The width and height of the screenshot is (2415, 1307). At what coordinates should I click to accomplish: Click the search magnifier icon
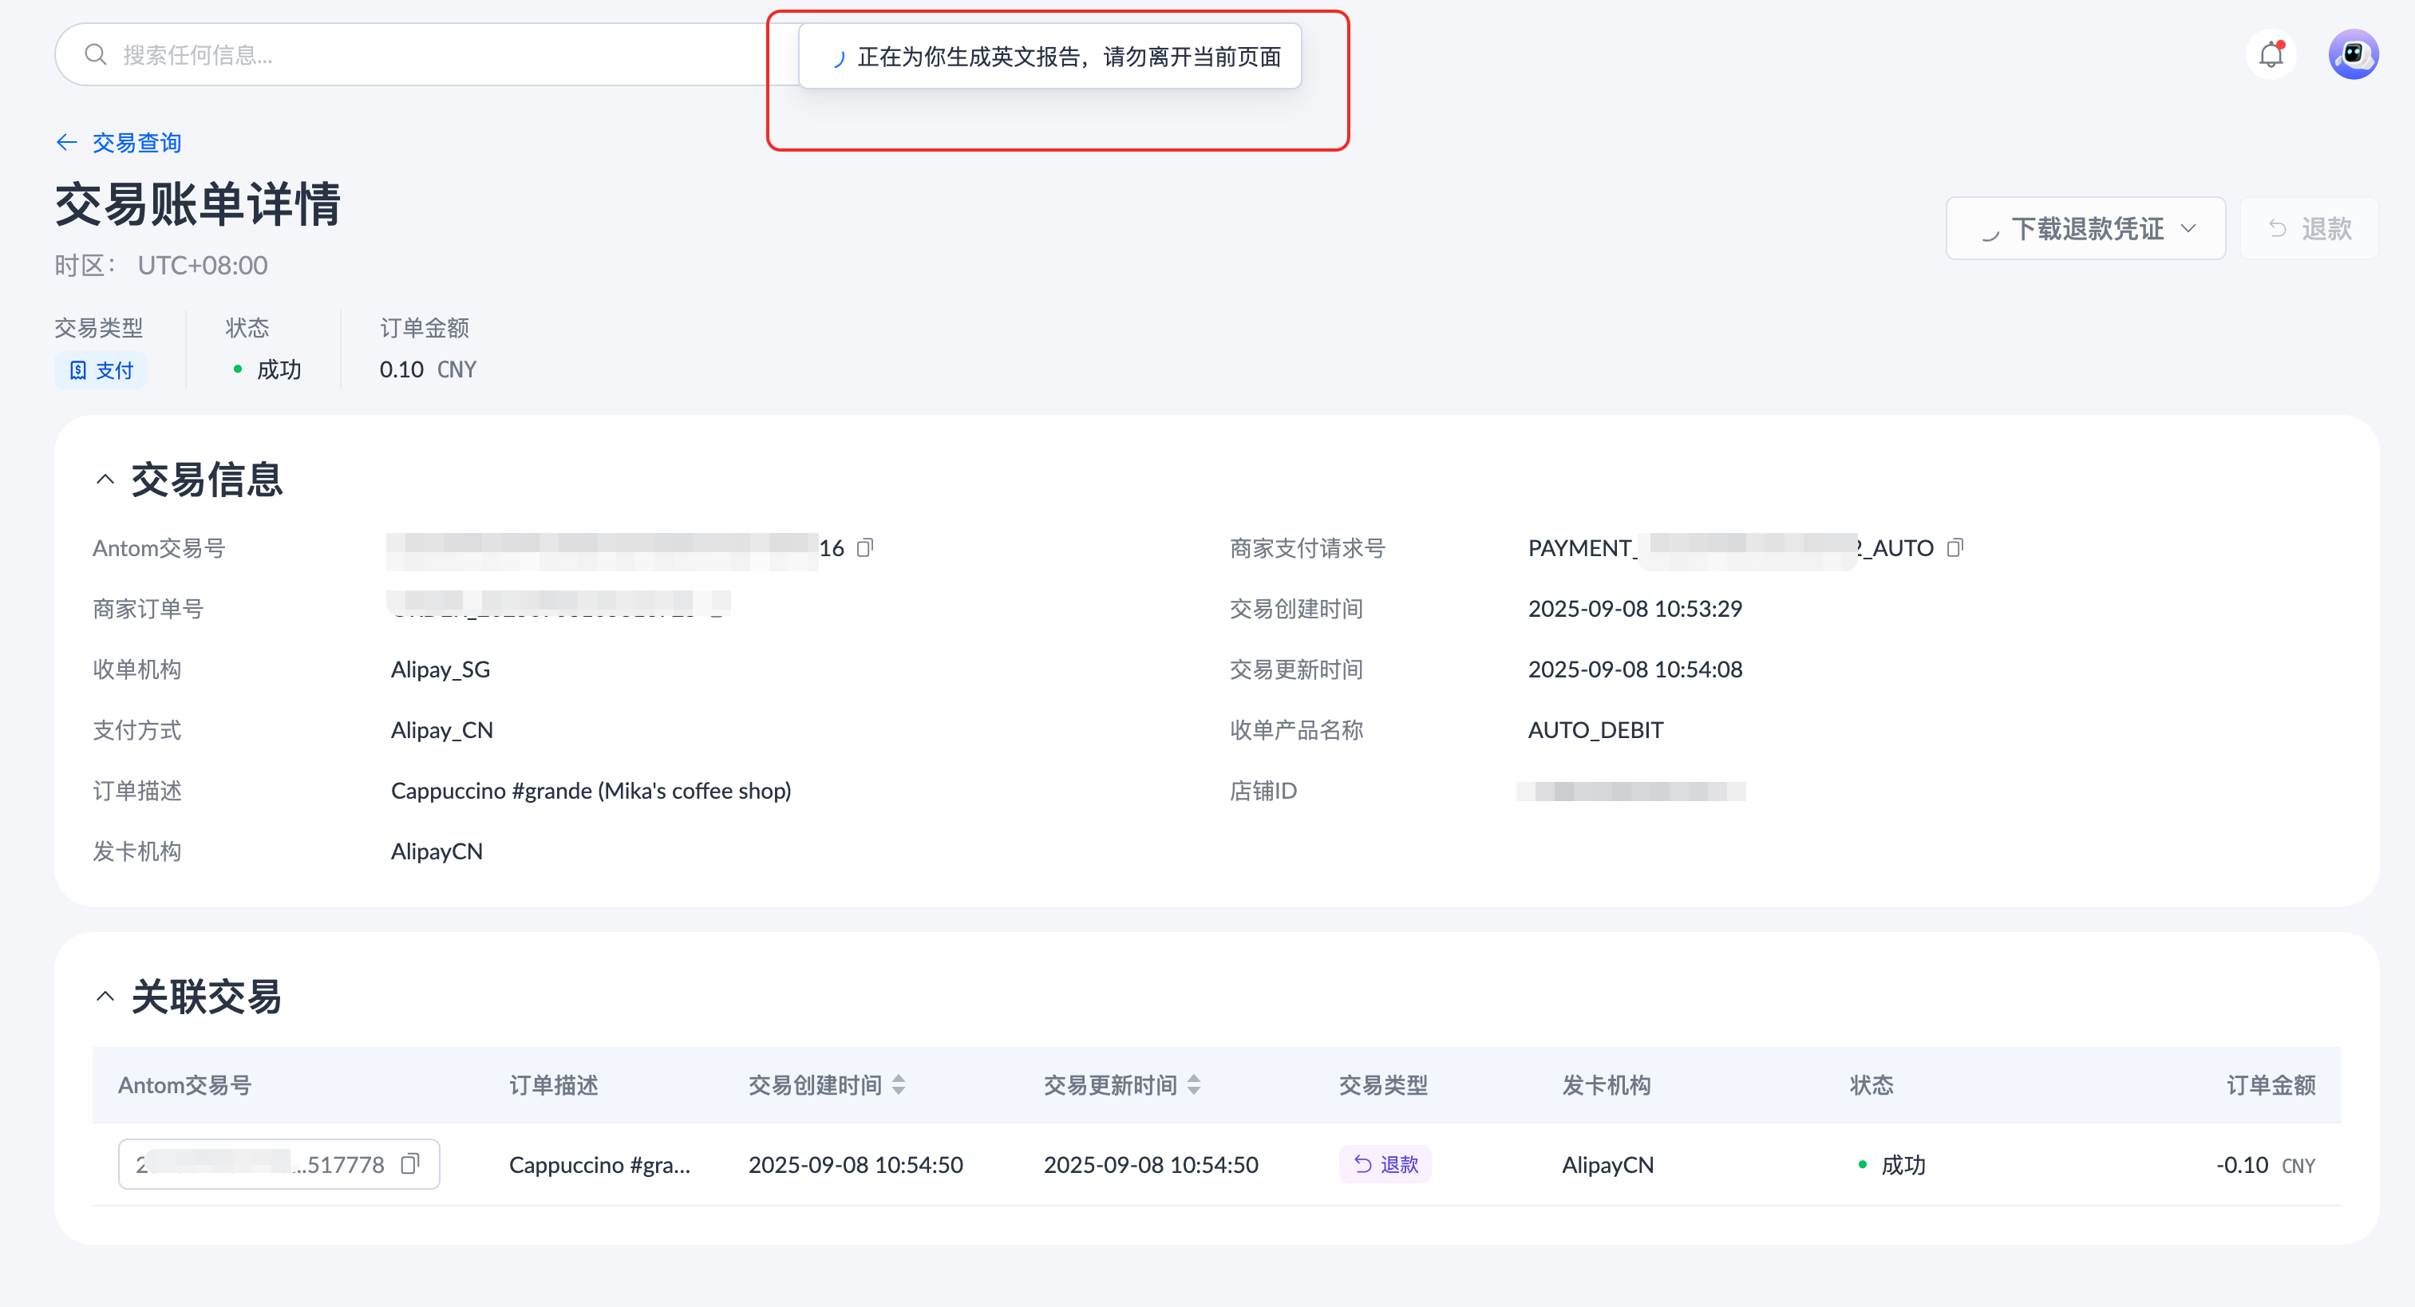(96, 54)
